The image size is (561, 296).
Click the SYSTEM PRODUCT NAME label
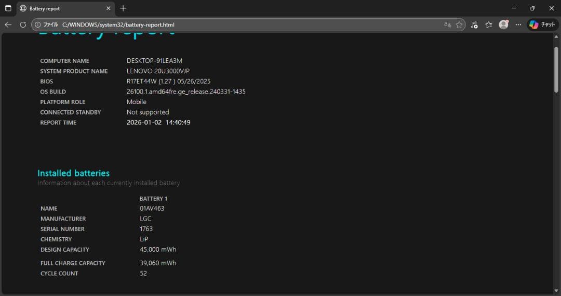(74, 71)
